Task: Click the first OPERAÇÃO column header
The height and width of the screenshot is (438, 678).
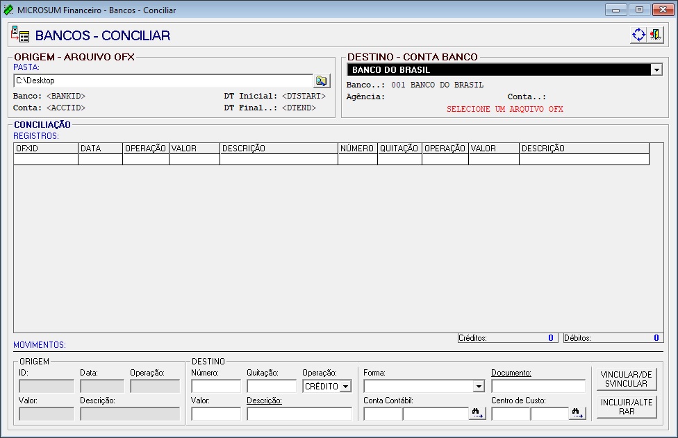Action: [x=146, y=148]
